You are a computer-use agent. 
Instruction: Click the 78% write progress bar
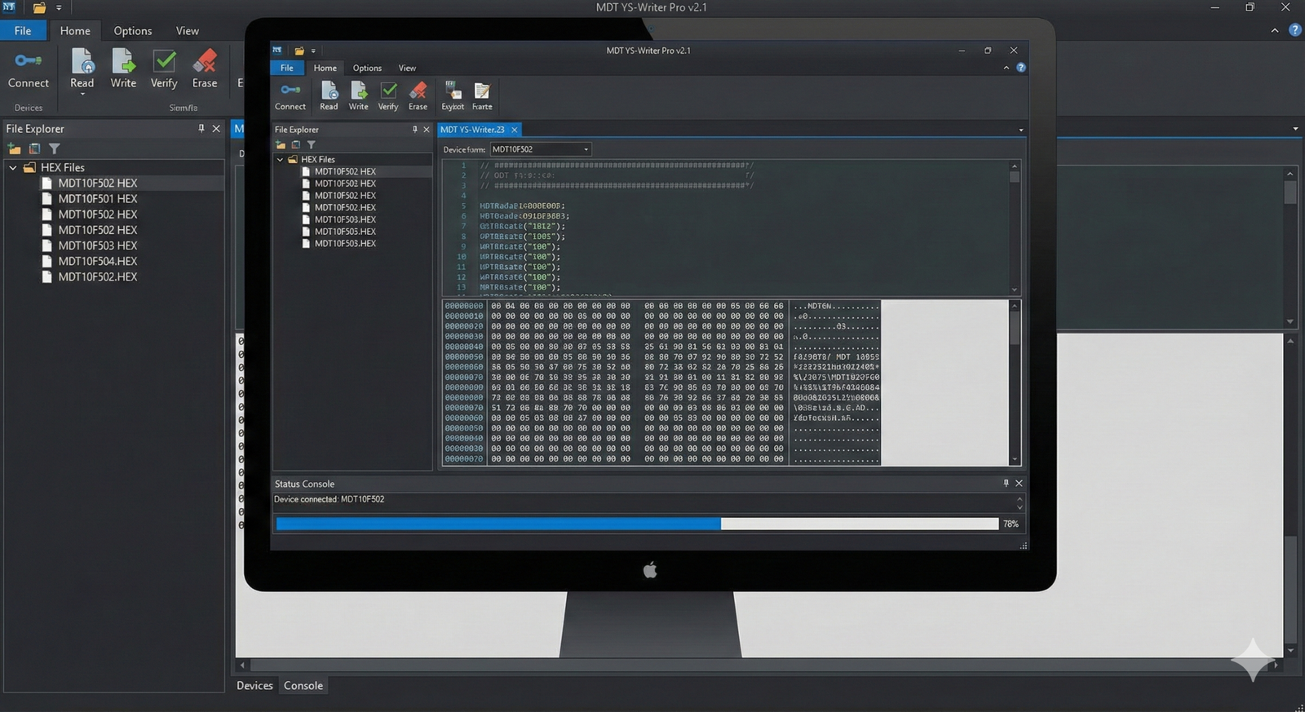pos(637,524)
